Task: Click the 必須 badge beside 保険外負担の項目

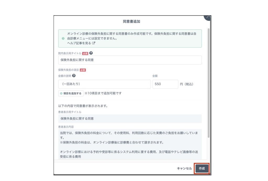Action: point(83,70)
